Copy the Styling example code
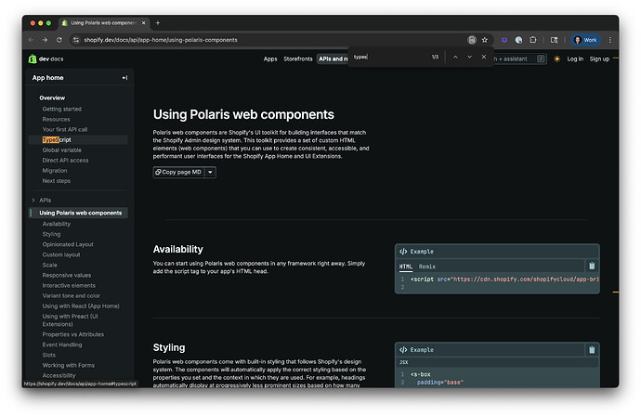 pos(592,350)
